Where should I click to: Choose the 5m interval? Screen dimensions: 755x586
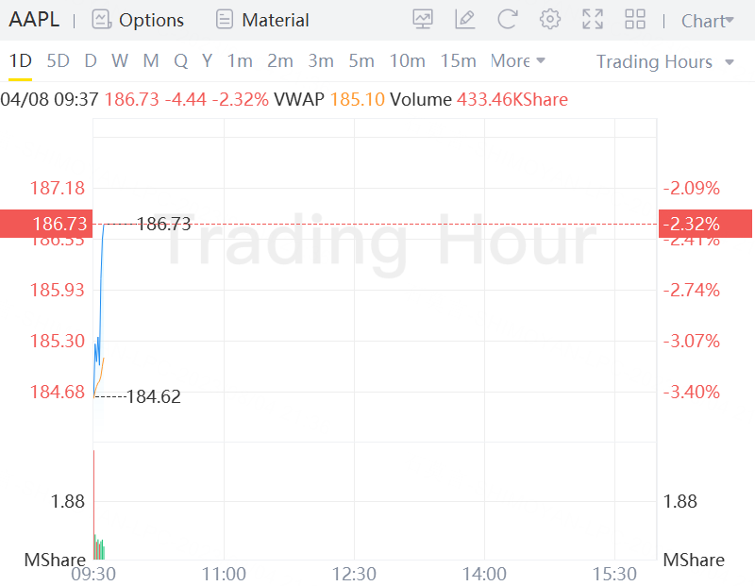(361, 61)
